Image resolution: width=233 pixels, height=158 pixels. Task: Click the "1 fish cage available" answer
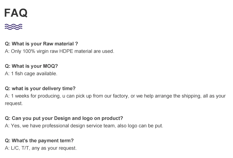pos(31,74)
